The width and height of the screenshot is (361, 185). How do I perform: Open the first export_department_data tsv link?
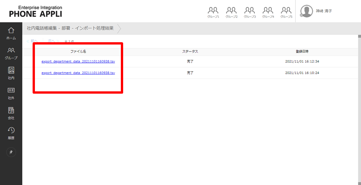78,61
